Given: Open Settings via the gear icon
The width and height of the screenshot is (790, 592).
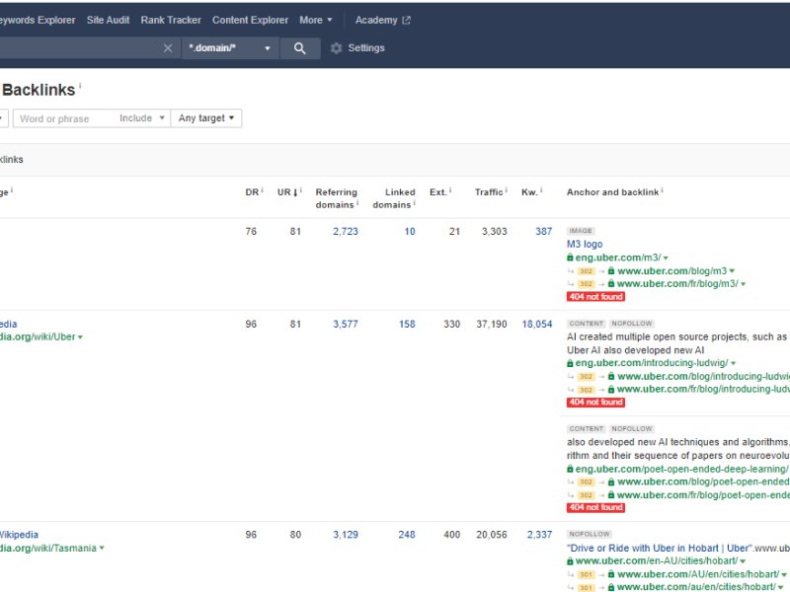Looking at the screenshot, I should [337, 48].
